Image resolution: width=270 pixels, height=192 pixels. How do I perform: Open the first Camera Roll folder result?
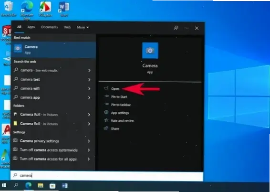tap(53, 115)
